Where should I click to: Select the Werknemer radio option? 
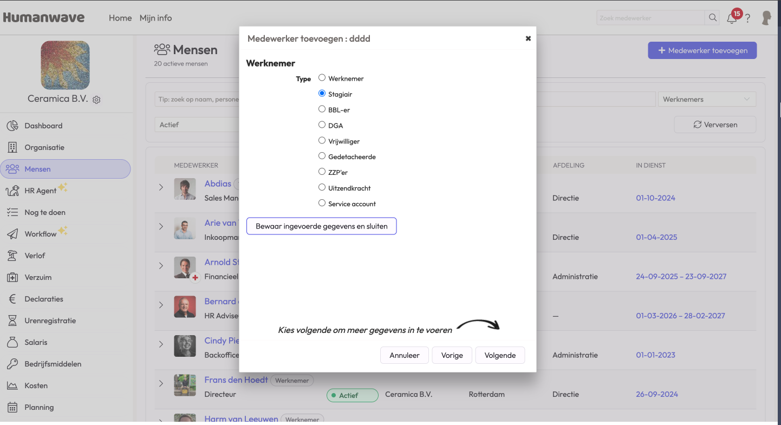point(322,77)
